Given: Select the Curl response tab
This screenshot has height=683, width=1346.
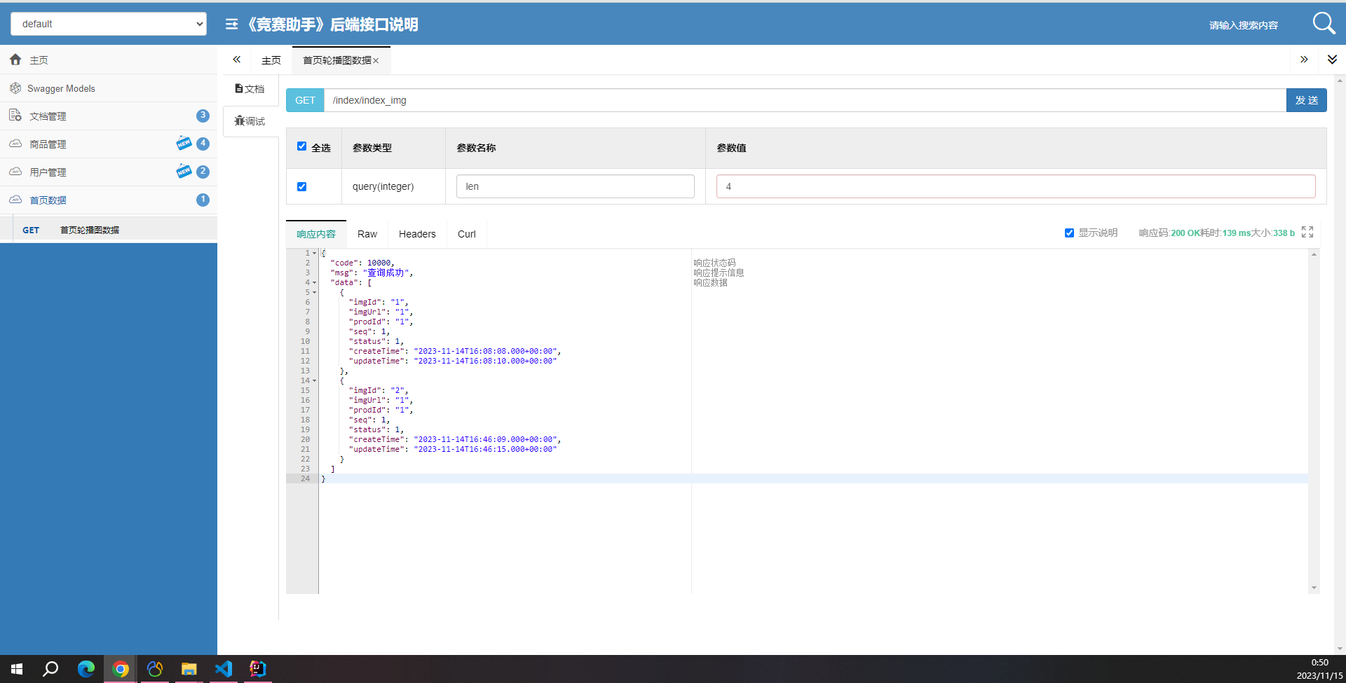Looking at the screenshot, I should pyautogui.click(x=467, y=234).
